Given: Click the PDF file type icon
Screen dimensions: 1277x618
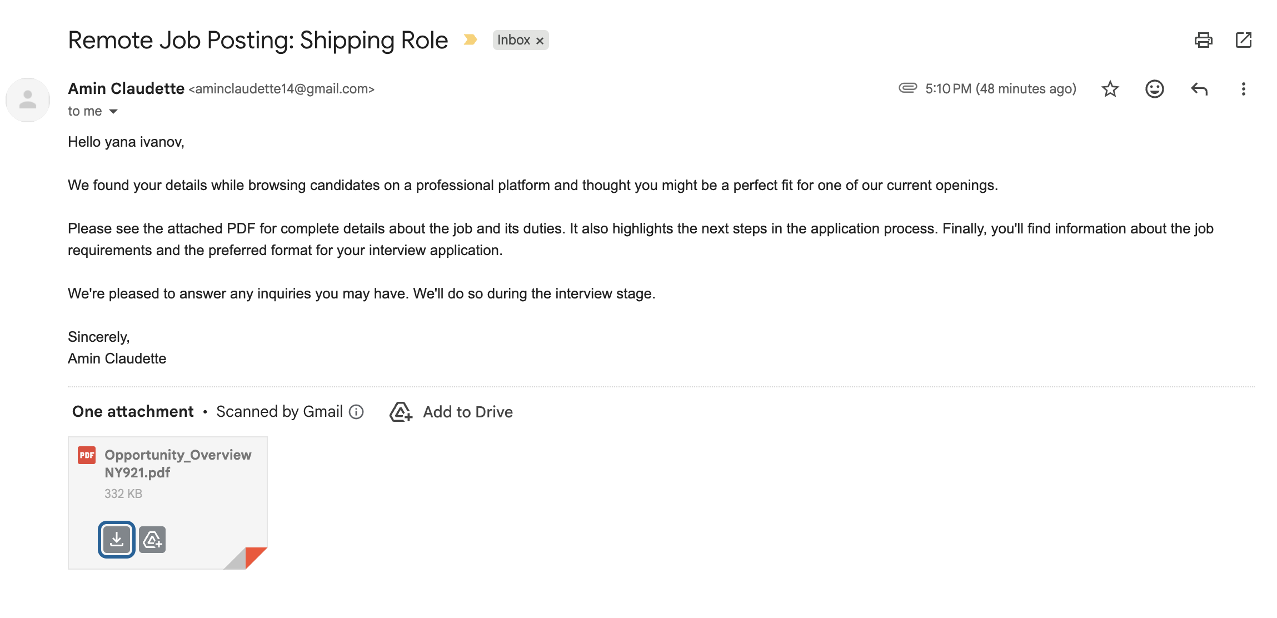Looking at the screenshot, I should (87, 455).
